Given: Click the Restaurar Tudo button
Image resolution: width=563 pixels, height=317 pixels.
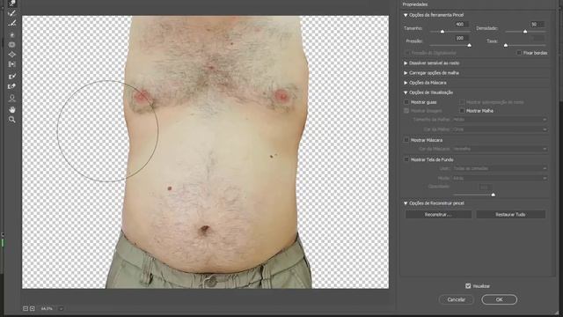Looking at the screenshot, I should 510,215.
